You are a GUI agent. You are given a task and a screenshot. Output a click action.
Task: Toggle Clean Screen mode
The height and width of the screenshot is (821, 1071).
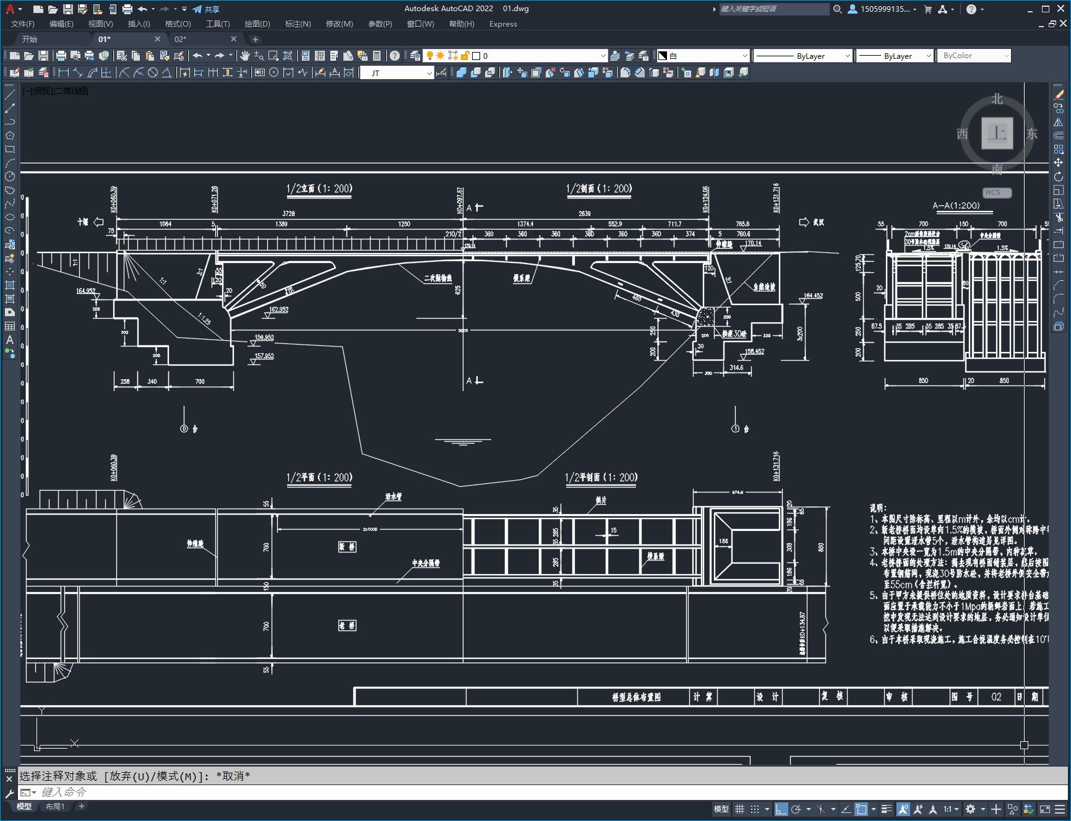tap(1045, 809)
